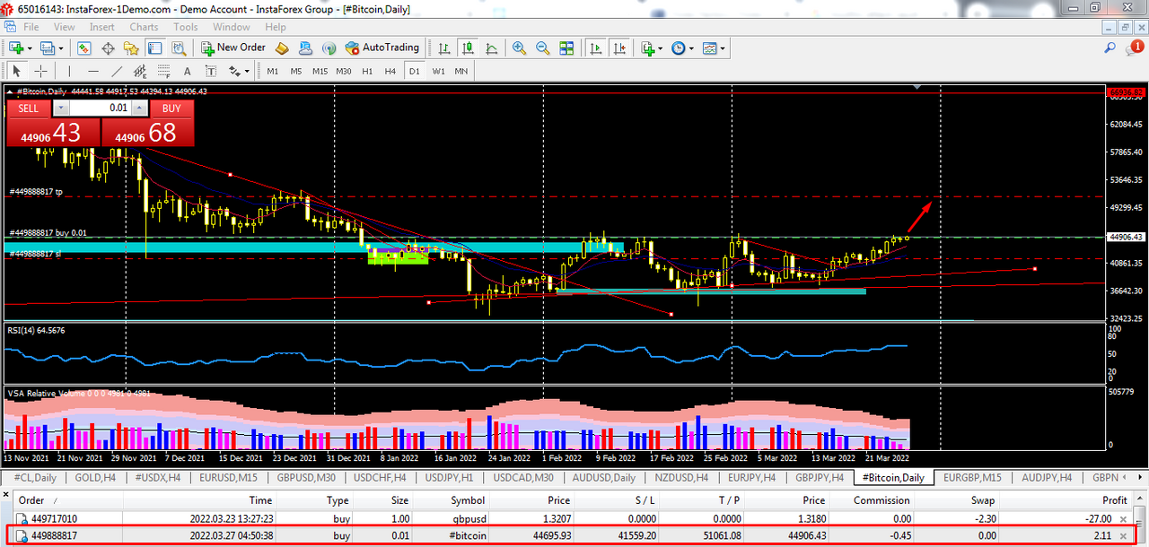Image resolution: width=1149 pixels, height=547 pixels.
Task: Click the zoom out magnifier icon
Action: (542, 48)
